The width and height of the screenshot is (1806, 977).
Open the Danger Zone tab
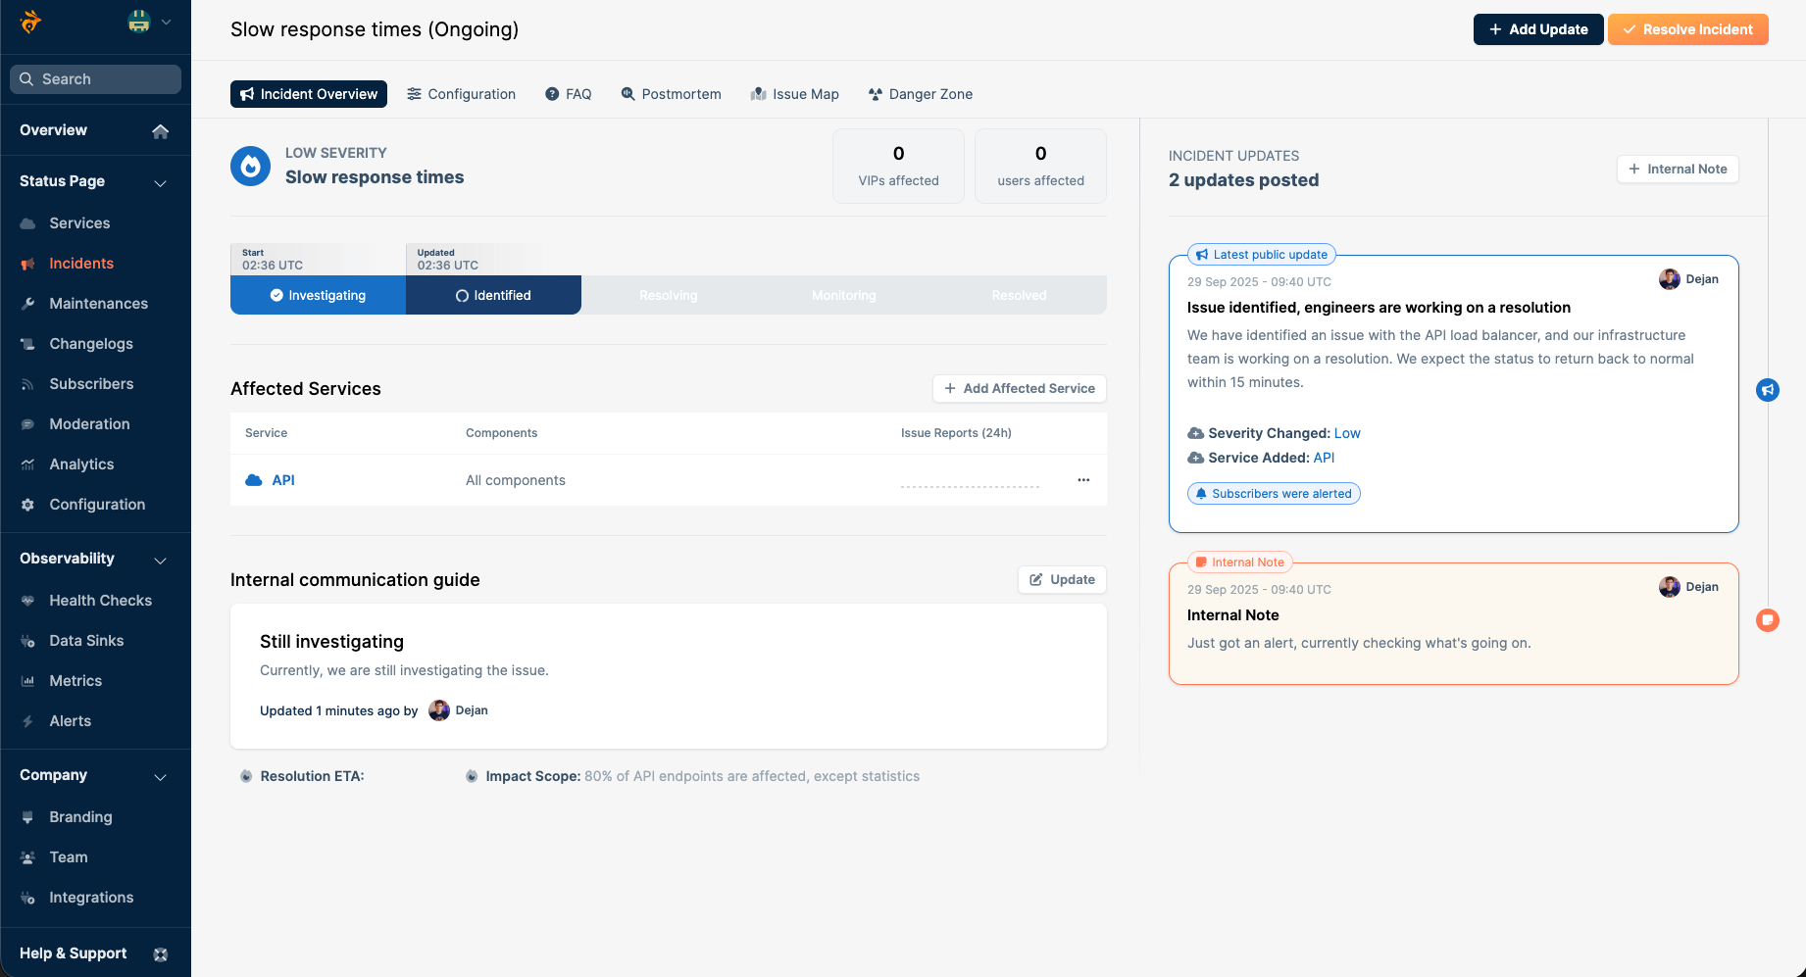click(920, 94)
